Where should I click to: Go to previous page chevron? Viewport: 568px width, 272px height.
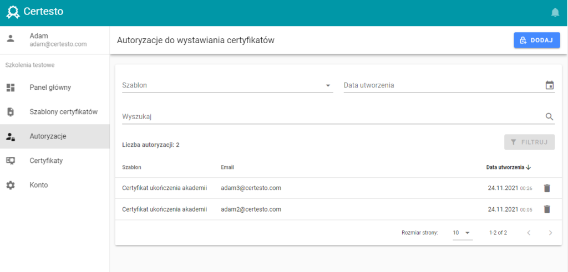(x=529, y=233)
